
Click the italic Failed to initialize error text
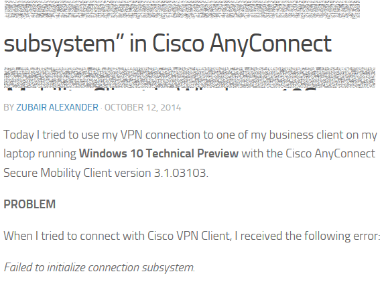point(99,267)
